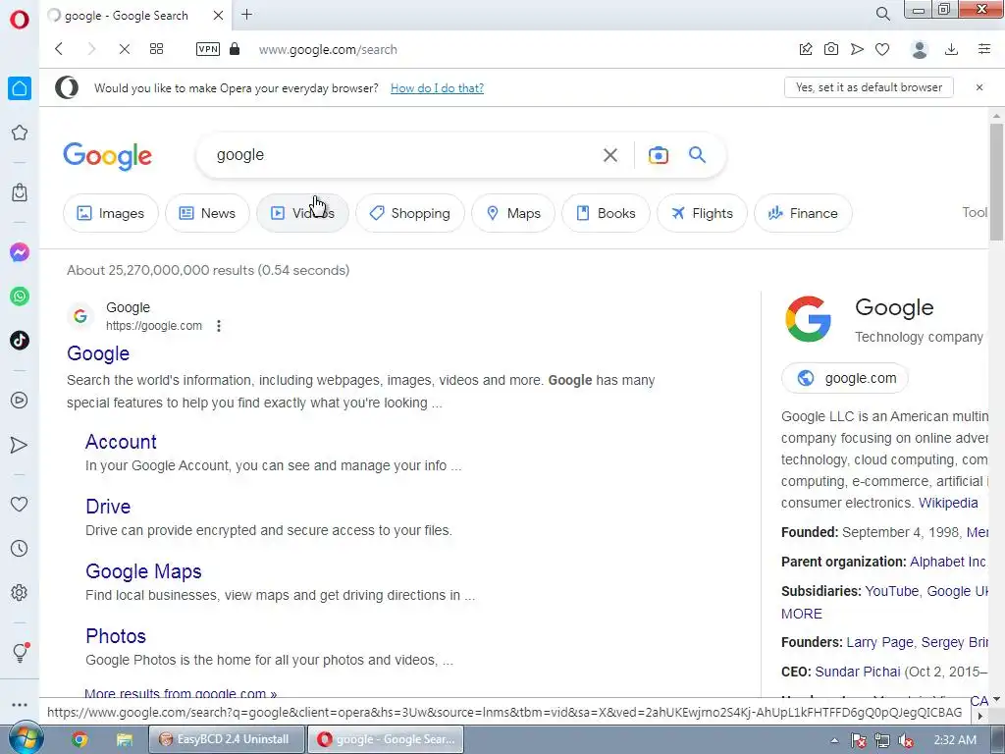Search tabs with the magnifier icon
This screenshot has height=754, width=1005.
pyautogui.click(x=882, y=14)
